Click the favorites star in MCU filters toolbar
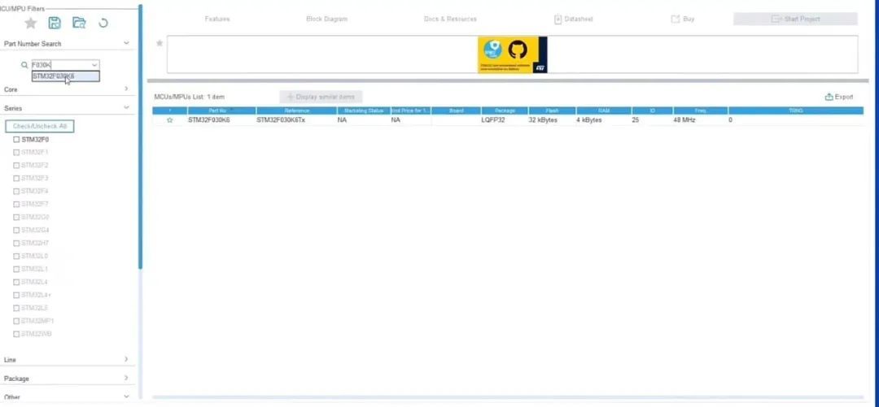The height and width of the screenshot is (407, 879). pos(31,23)
